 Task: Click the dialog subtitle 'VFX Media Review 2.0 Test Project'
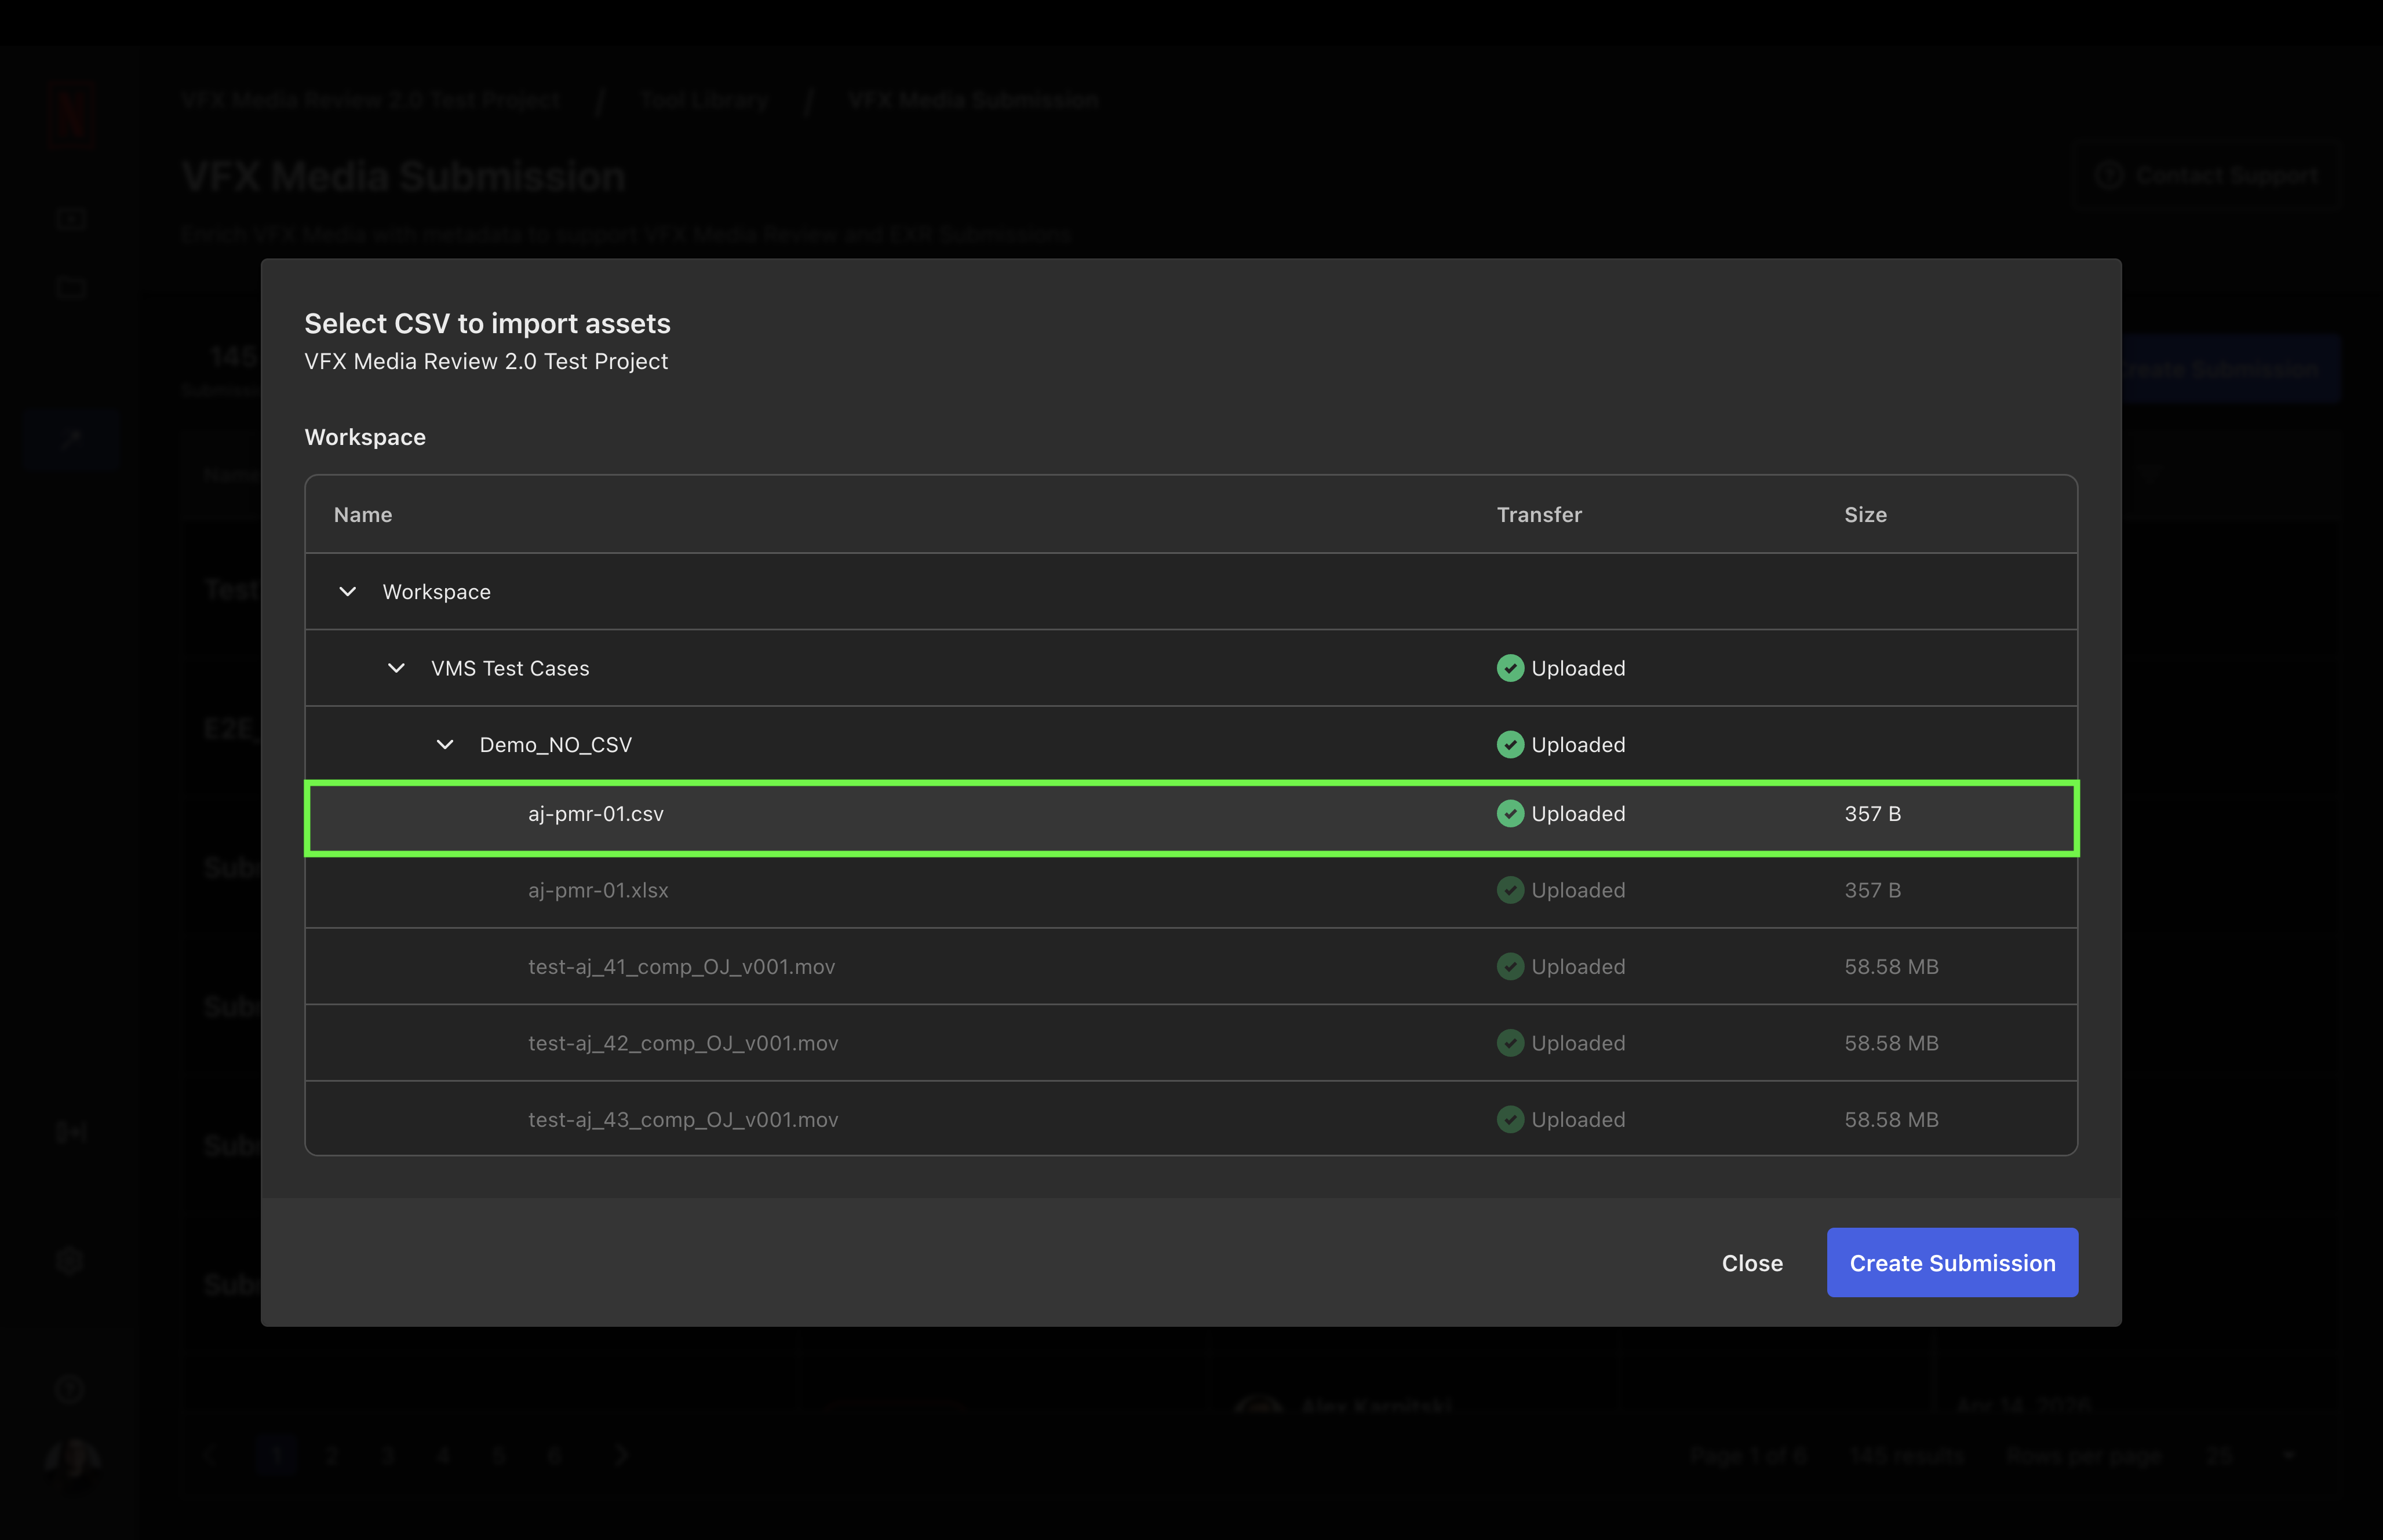coord(486,362)
